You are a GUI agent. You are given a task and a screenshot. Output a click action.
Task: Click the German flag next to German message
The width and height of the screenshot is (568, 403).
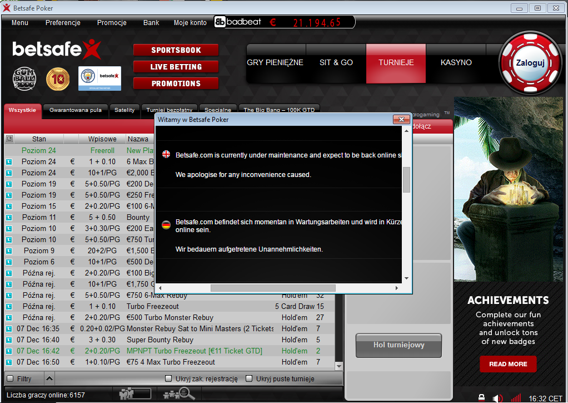click(166, 225)
